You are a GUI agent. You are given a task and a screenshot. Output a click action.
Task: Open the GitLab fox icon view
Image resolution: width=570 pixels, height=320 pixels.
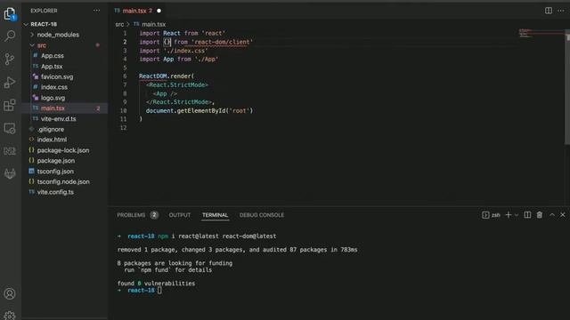[10, 173]
